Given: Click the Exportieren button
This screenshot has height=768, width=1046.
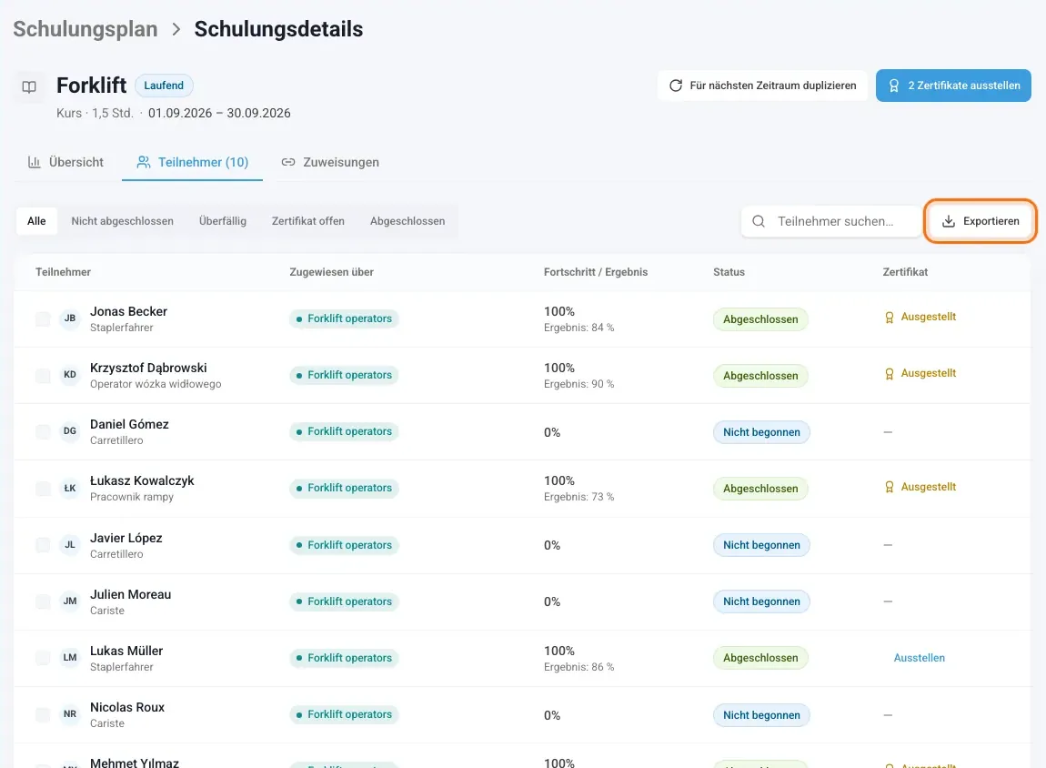Looking at the screenshot, I should point(980,221).
